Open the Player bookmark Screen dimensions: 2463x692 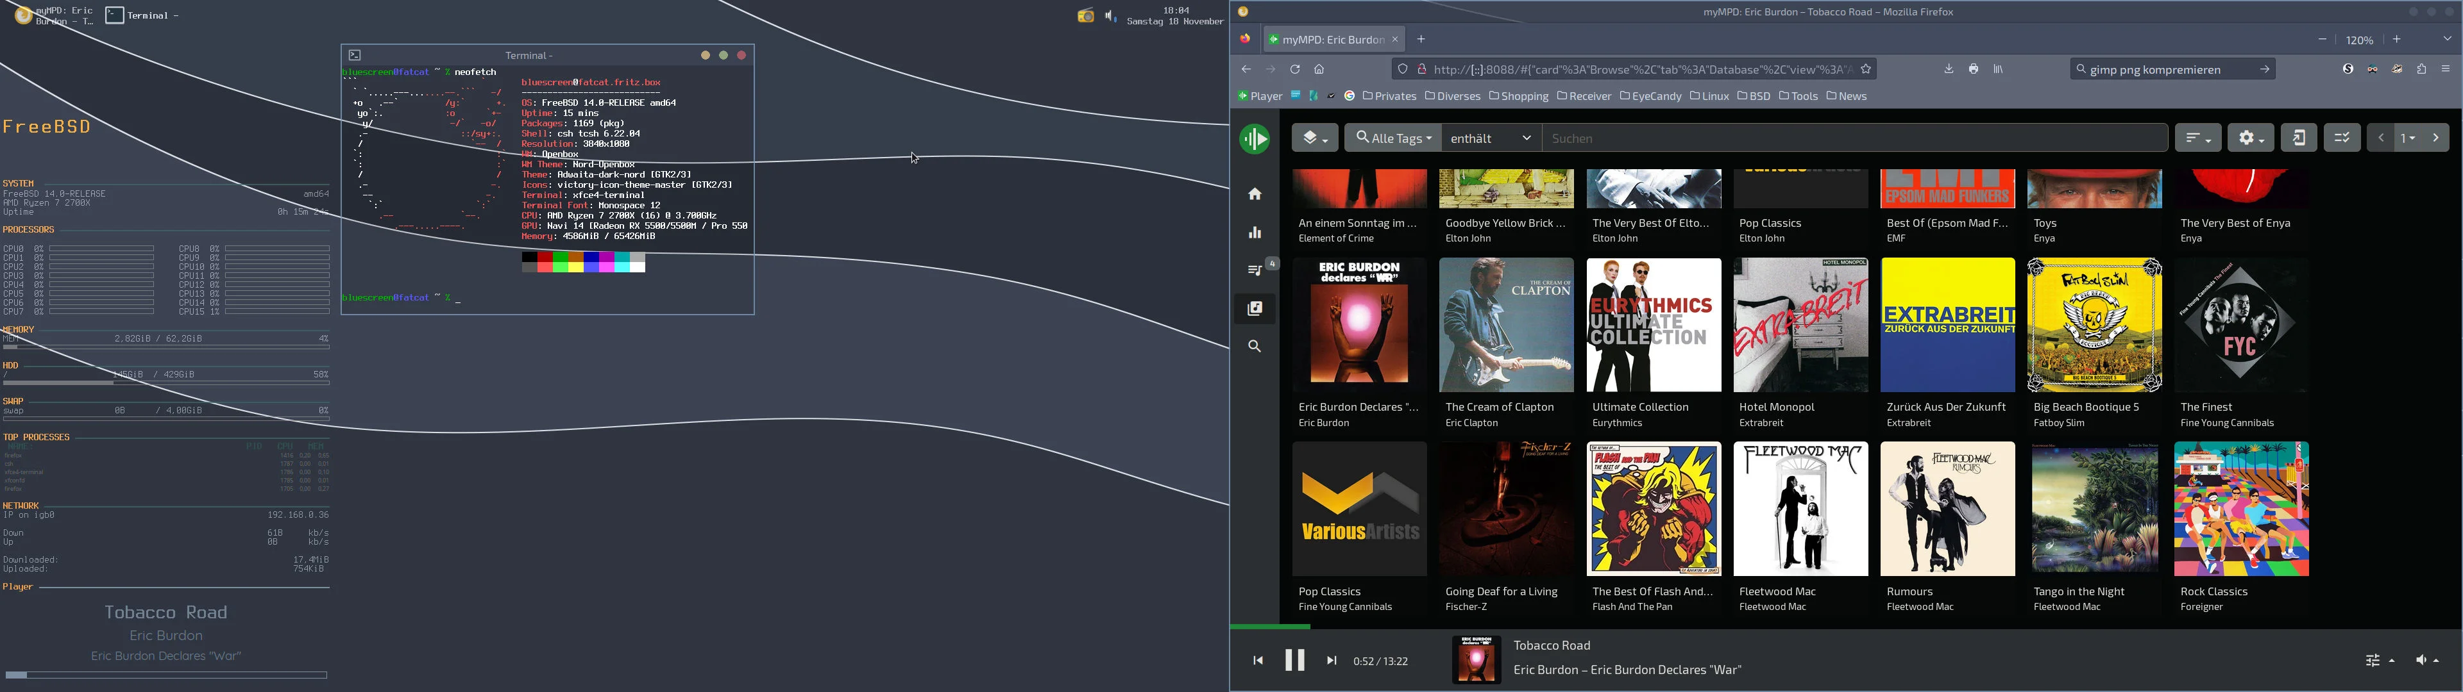[1259, 97]
